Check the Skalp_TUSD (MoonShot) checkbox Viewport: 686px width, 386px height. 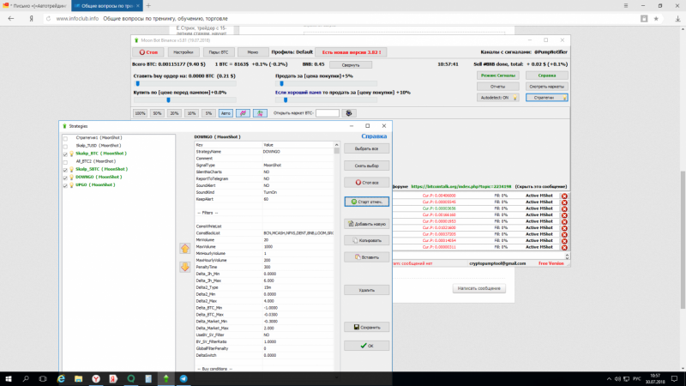click(x=66, y=146)
